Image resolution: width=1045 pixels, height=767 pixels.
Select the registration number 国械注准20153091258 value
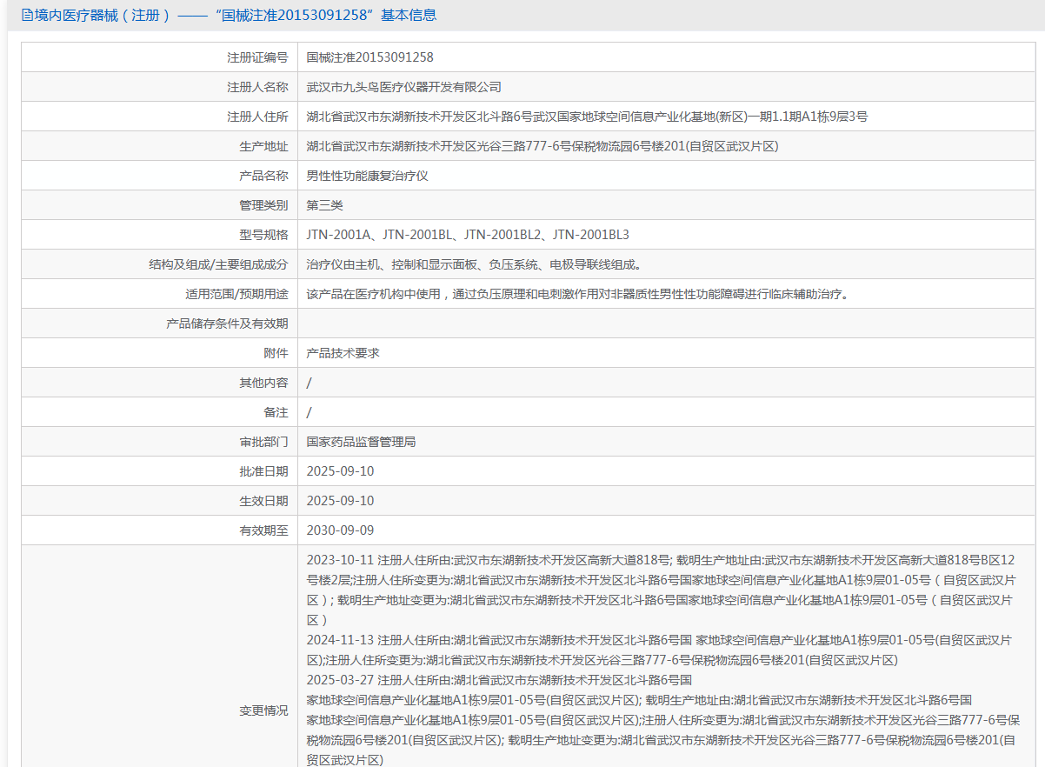(x=369, y=57)
